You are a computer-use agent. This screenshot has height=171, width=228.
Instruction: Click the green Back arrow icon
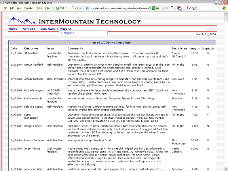click(x=57, y=8)
